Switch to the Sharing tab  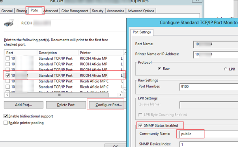click(21, 11)
